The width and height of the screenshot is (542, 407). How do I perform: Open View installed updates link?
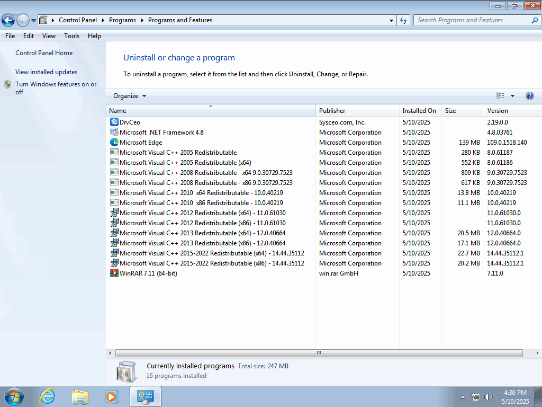47,72
